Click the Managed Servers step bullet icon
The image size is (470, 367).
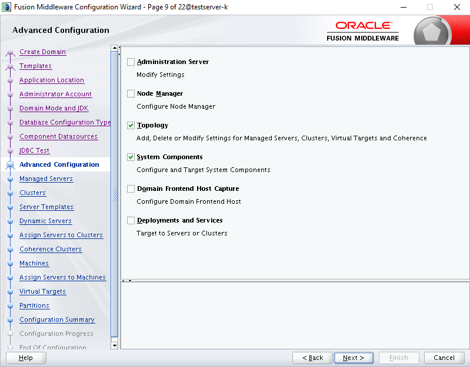pyautogui.click(x=11, y=179)
